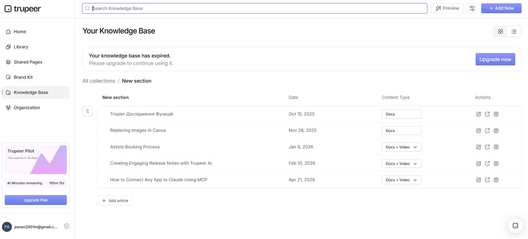Open Airbnb Booking Process article

pos(135,147)
